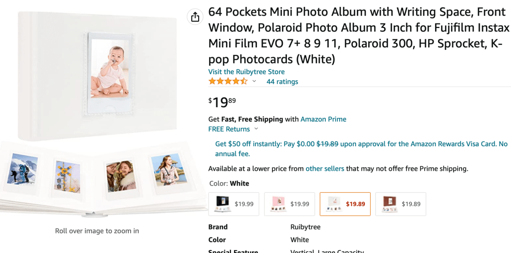Click the skier photo in open album

pos(22,169)
